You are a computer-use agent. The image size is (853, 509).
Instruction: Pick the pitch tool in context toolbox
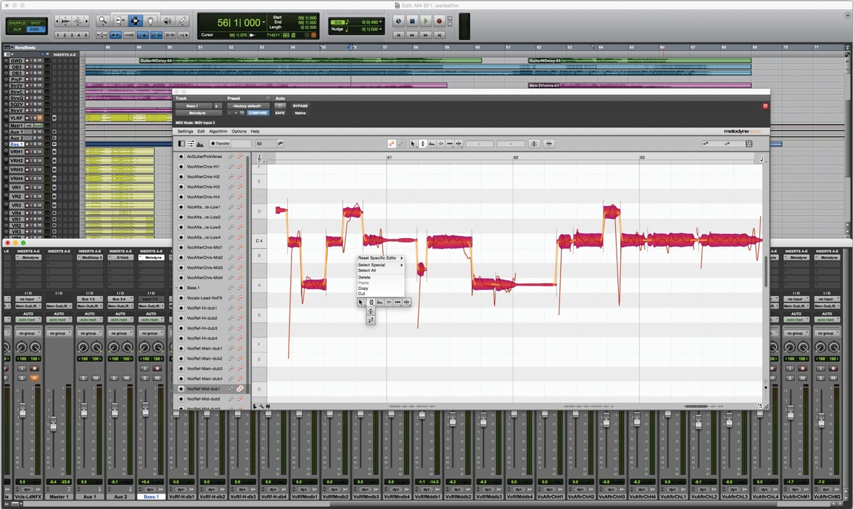click(371, 302)
